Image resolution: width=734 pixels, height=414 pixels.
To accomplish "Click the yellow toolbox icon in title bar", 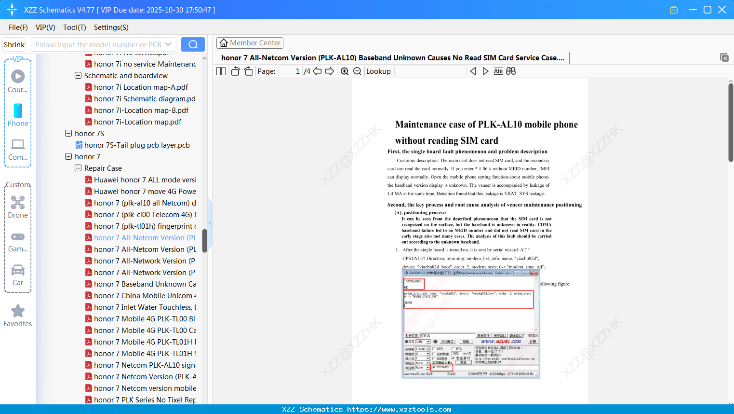I will coord(674,10).
